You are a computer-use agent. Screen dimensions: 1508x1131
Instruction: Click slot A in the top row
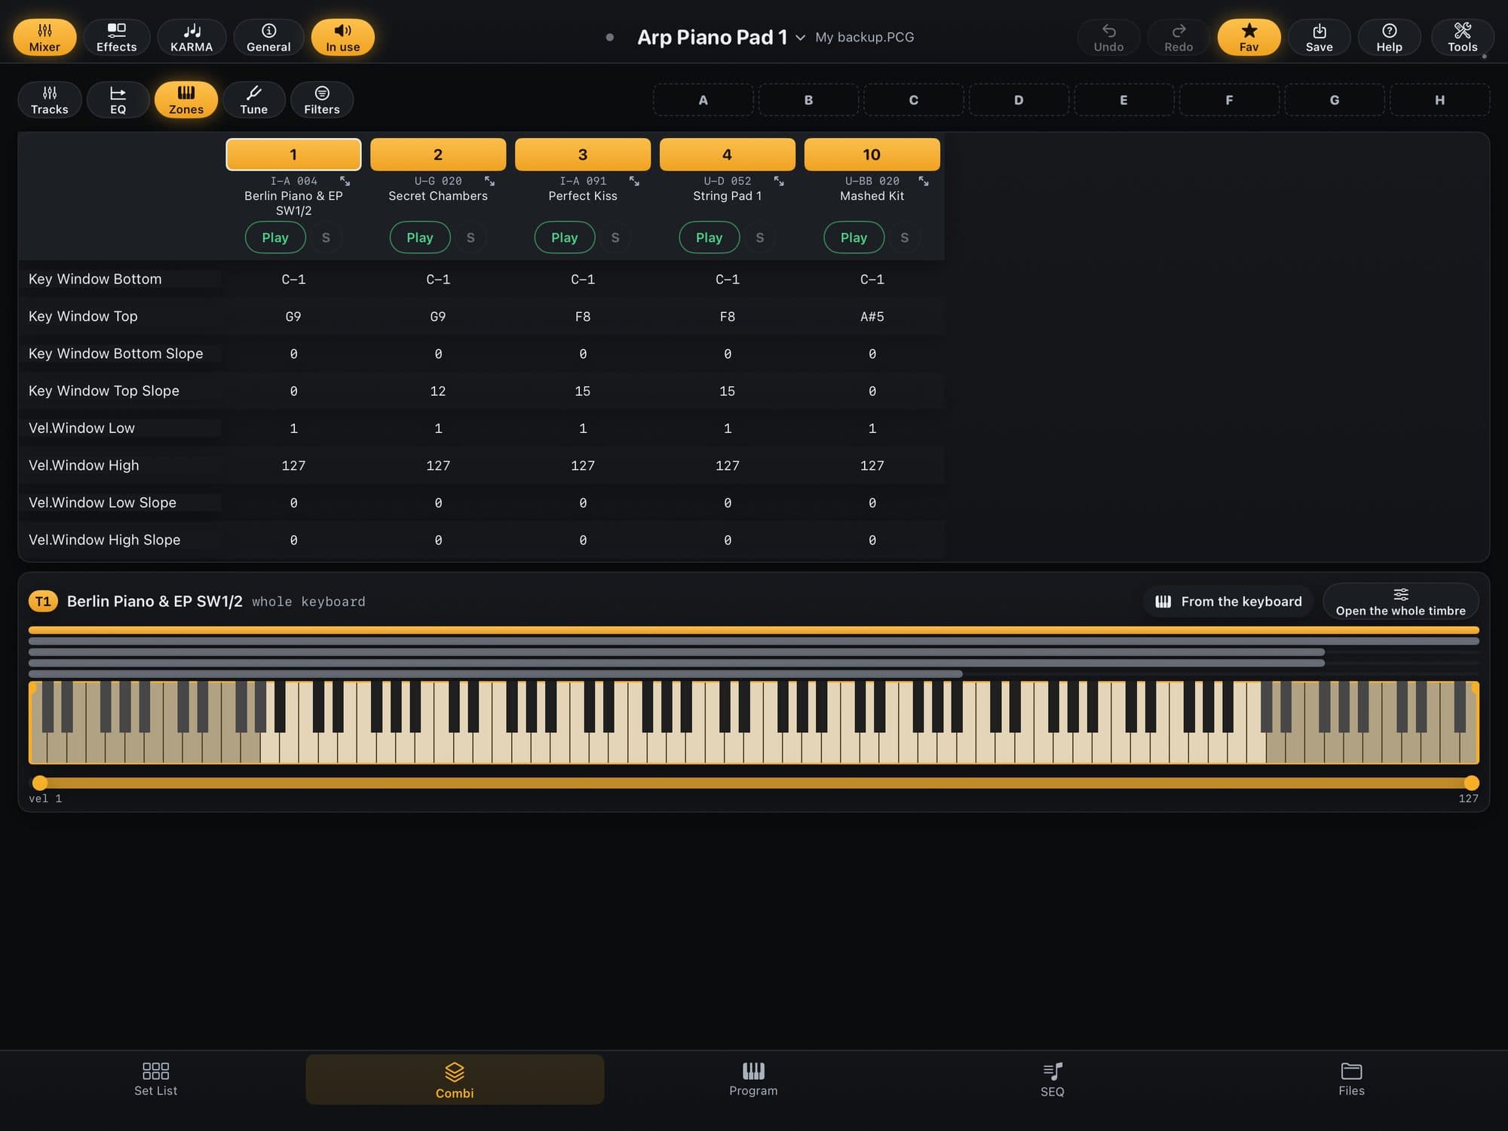(703, 100)
